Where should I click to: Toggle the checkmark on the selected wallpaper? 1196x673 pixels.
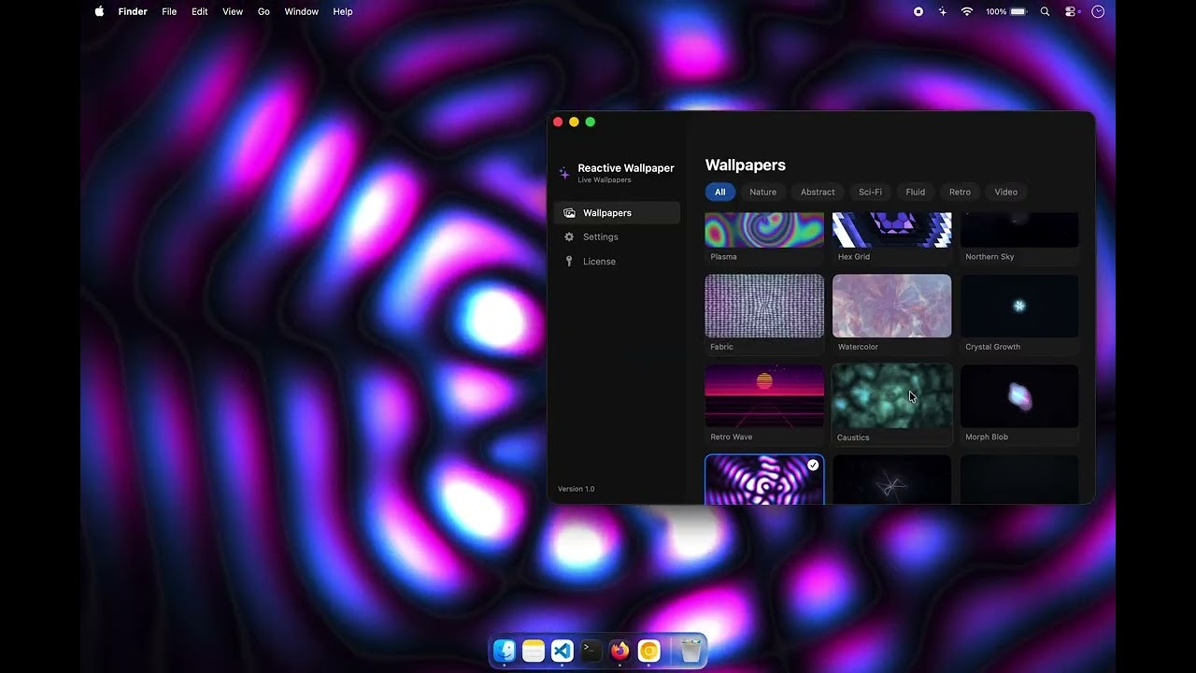[812, 465]
